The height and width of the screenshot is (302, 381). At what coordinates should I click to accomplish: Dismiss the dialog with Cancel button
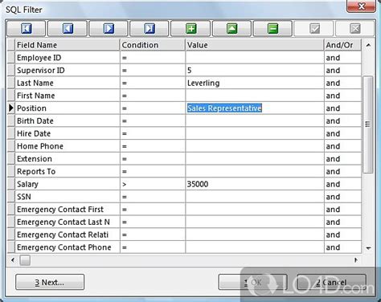click(x=331, y=282)
